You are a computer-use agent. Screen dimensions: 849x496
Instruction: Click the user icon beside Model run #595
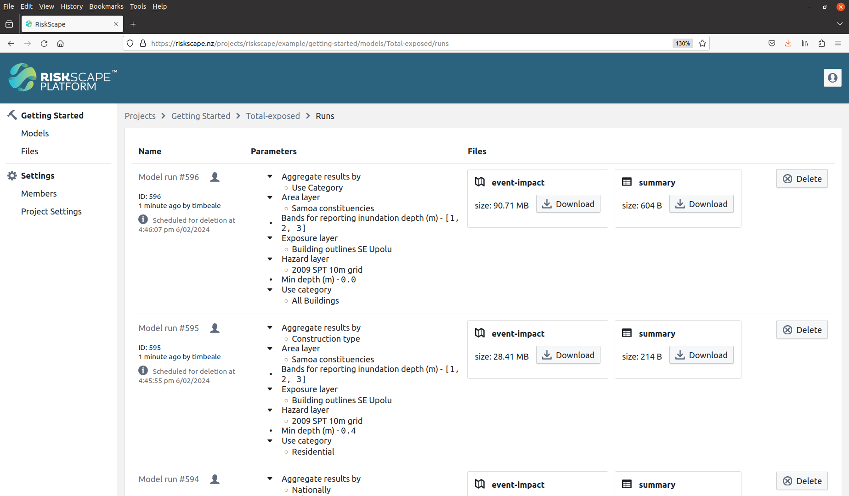click(x=215, y=328)
